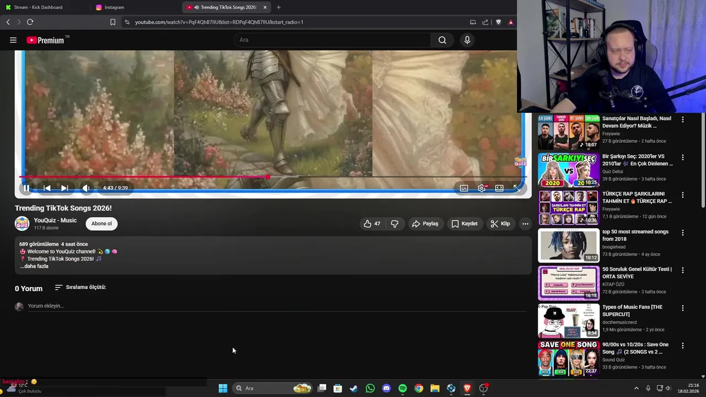
Task: Open options for Sanatçılar Nasıl Başladı video
Action: click(682, 120)
